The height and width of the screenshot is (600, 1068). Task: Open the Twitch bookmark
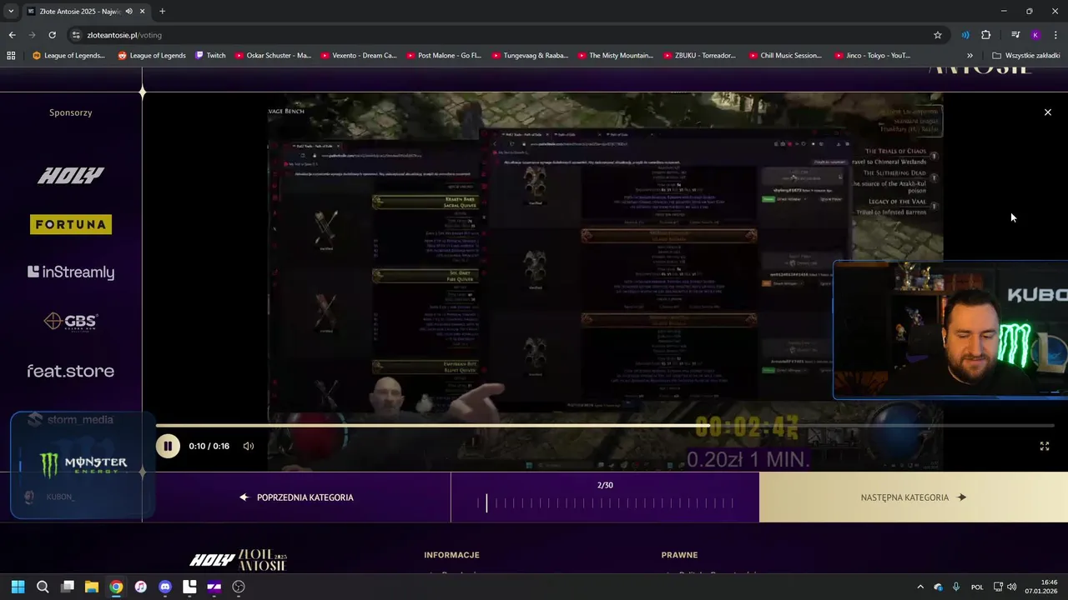[210, 56]
